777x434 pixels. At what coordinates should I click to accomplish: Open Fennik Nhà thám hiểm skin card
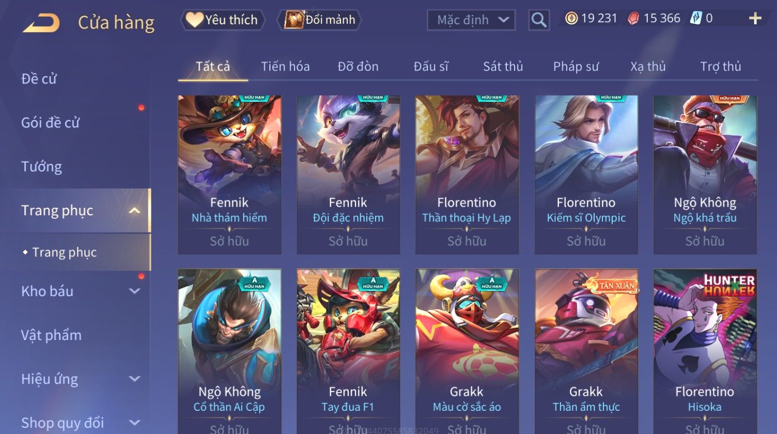tap(229, 174)
